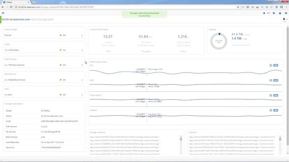Open node alerts bell beside title
The height and width of the screenshot is (162, 289).
tap(284, 19)
